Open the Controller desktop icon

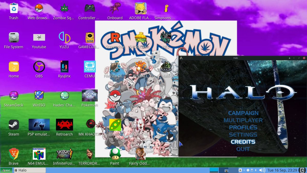pyautogui.click(x=90, y=8)
